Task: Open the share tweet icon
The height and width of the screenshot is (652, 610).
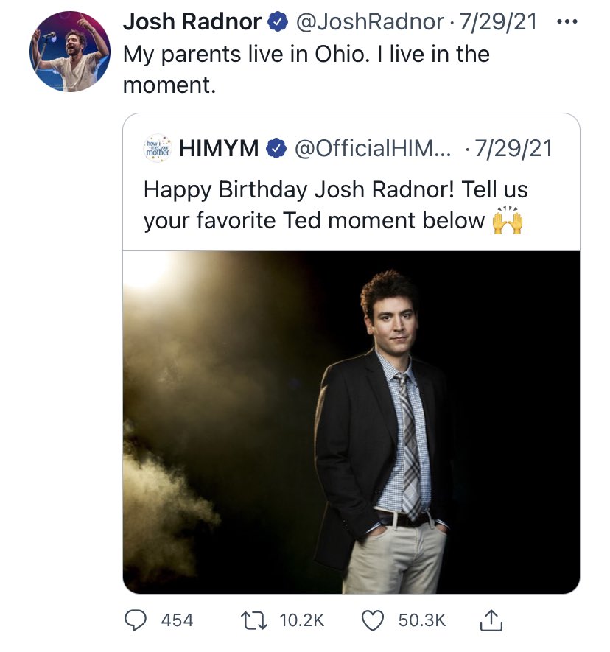Action: [491, 621]
